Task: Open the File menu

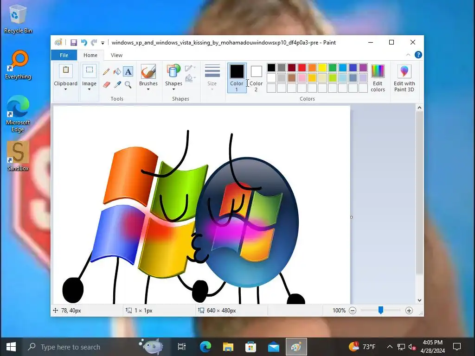Action: [x=64, y=55]
